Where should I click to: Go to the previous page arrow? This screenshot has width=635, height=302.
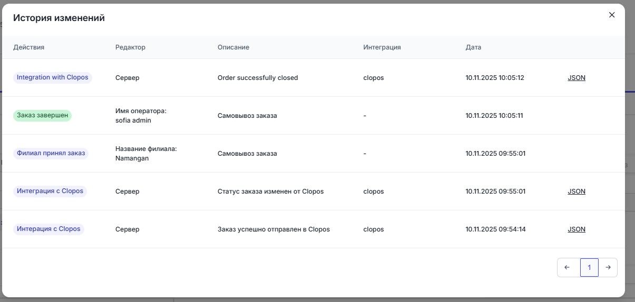coord(567,267)
